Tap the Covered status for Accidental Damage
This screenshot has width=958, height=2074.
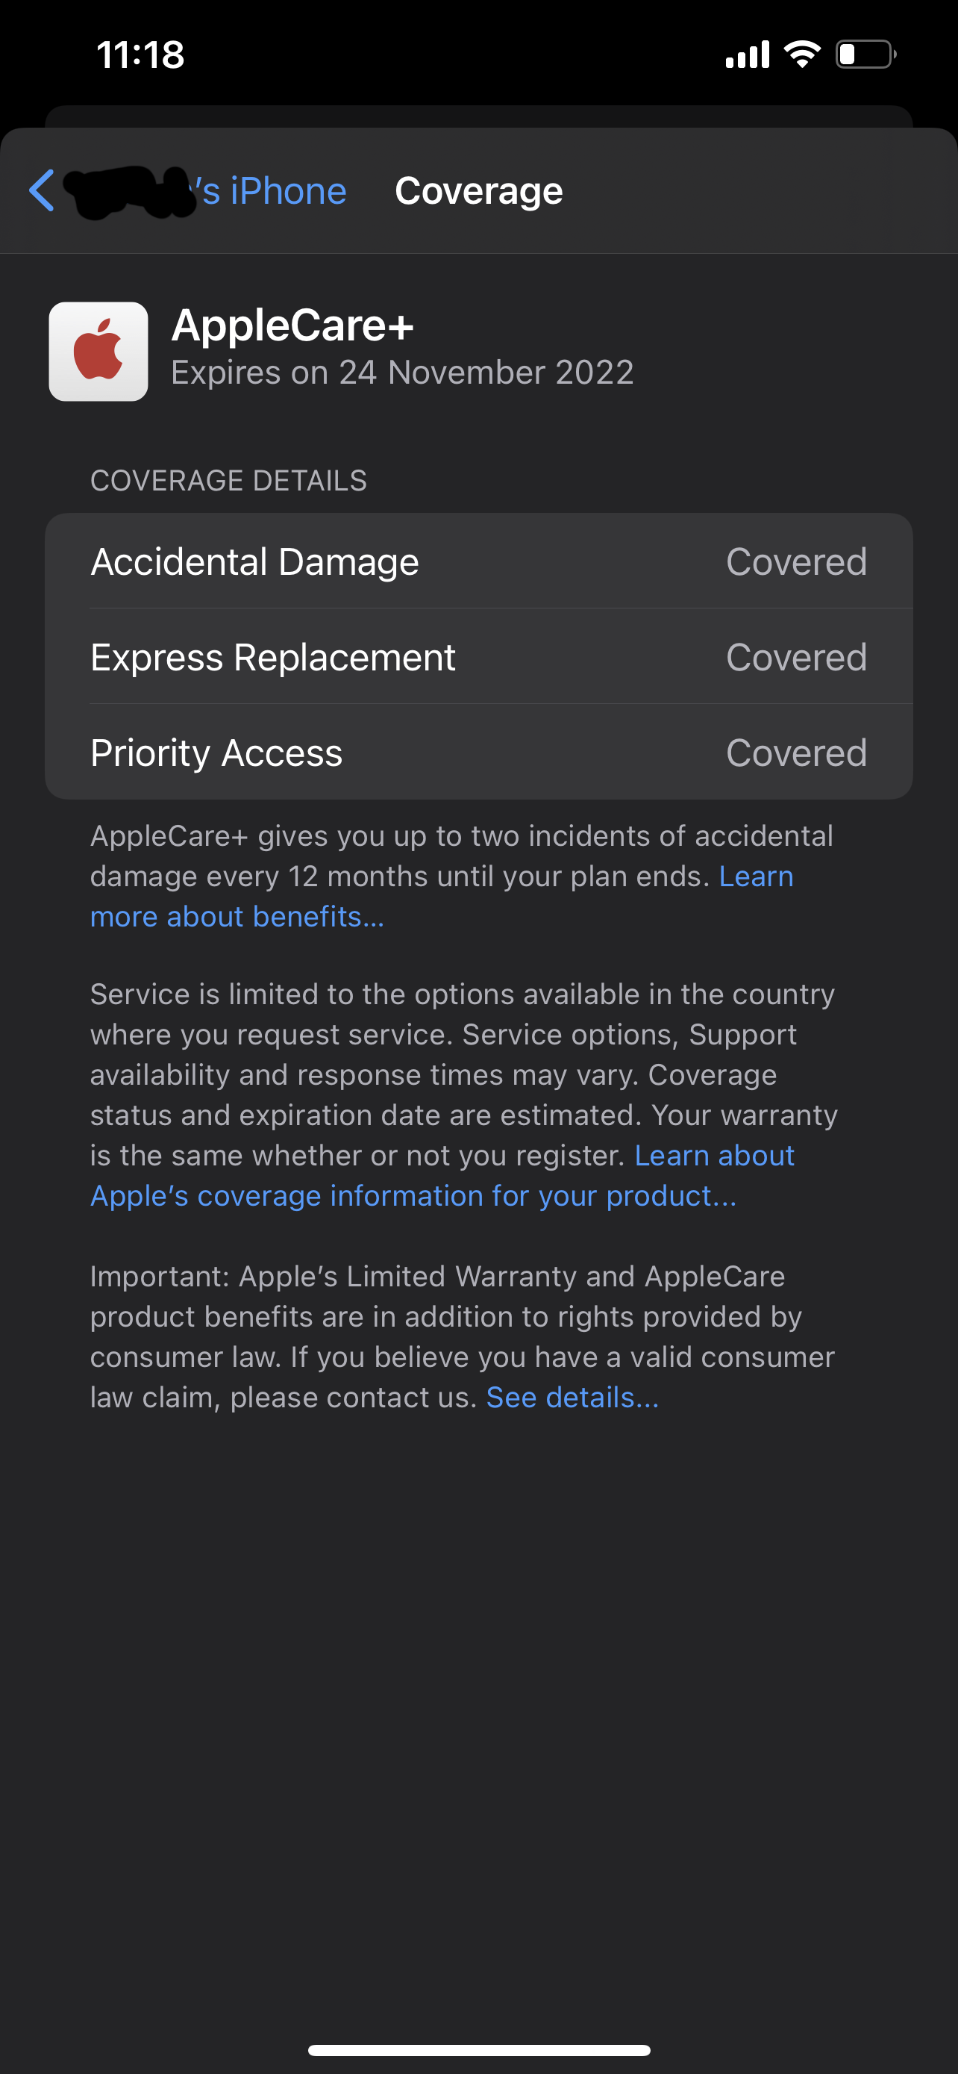click(796, 562)
